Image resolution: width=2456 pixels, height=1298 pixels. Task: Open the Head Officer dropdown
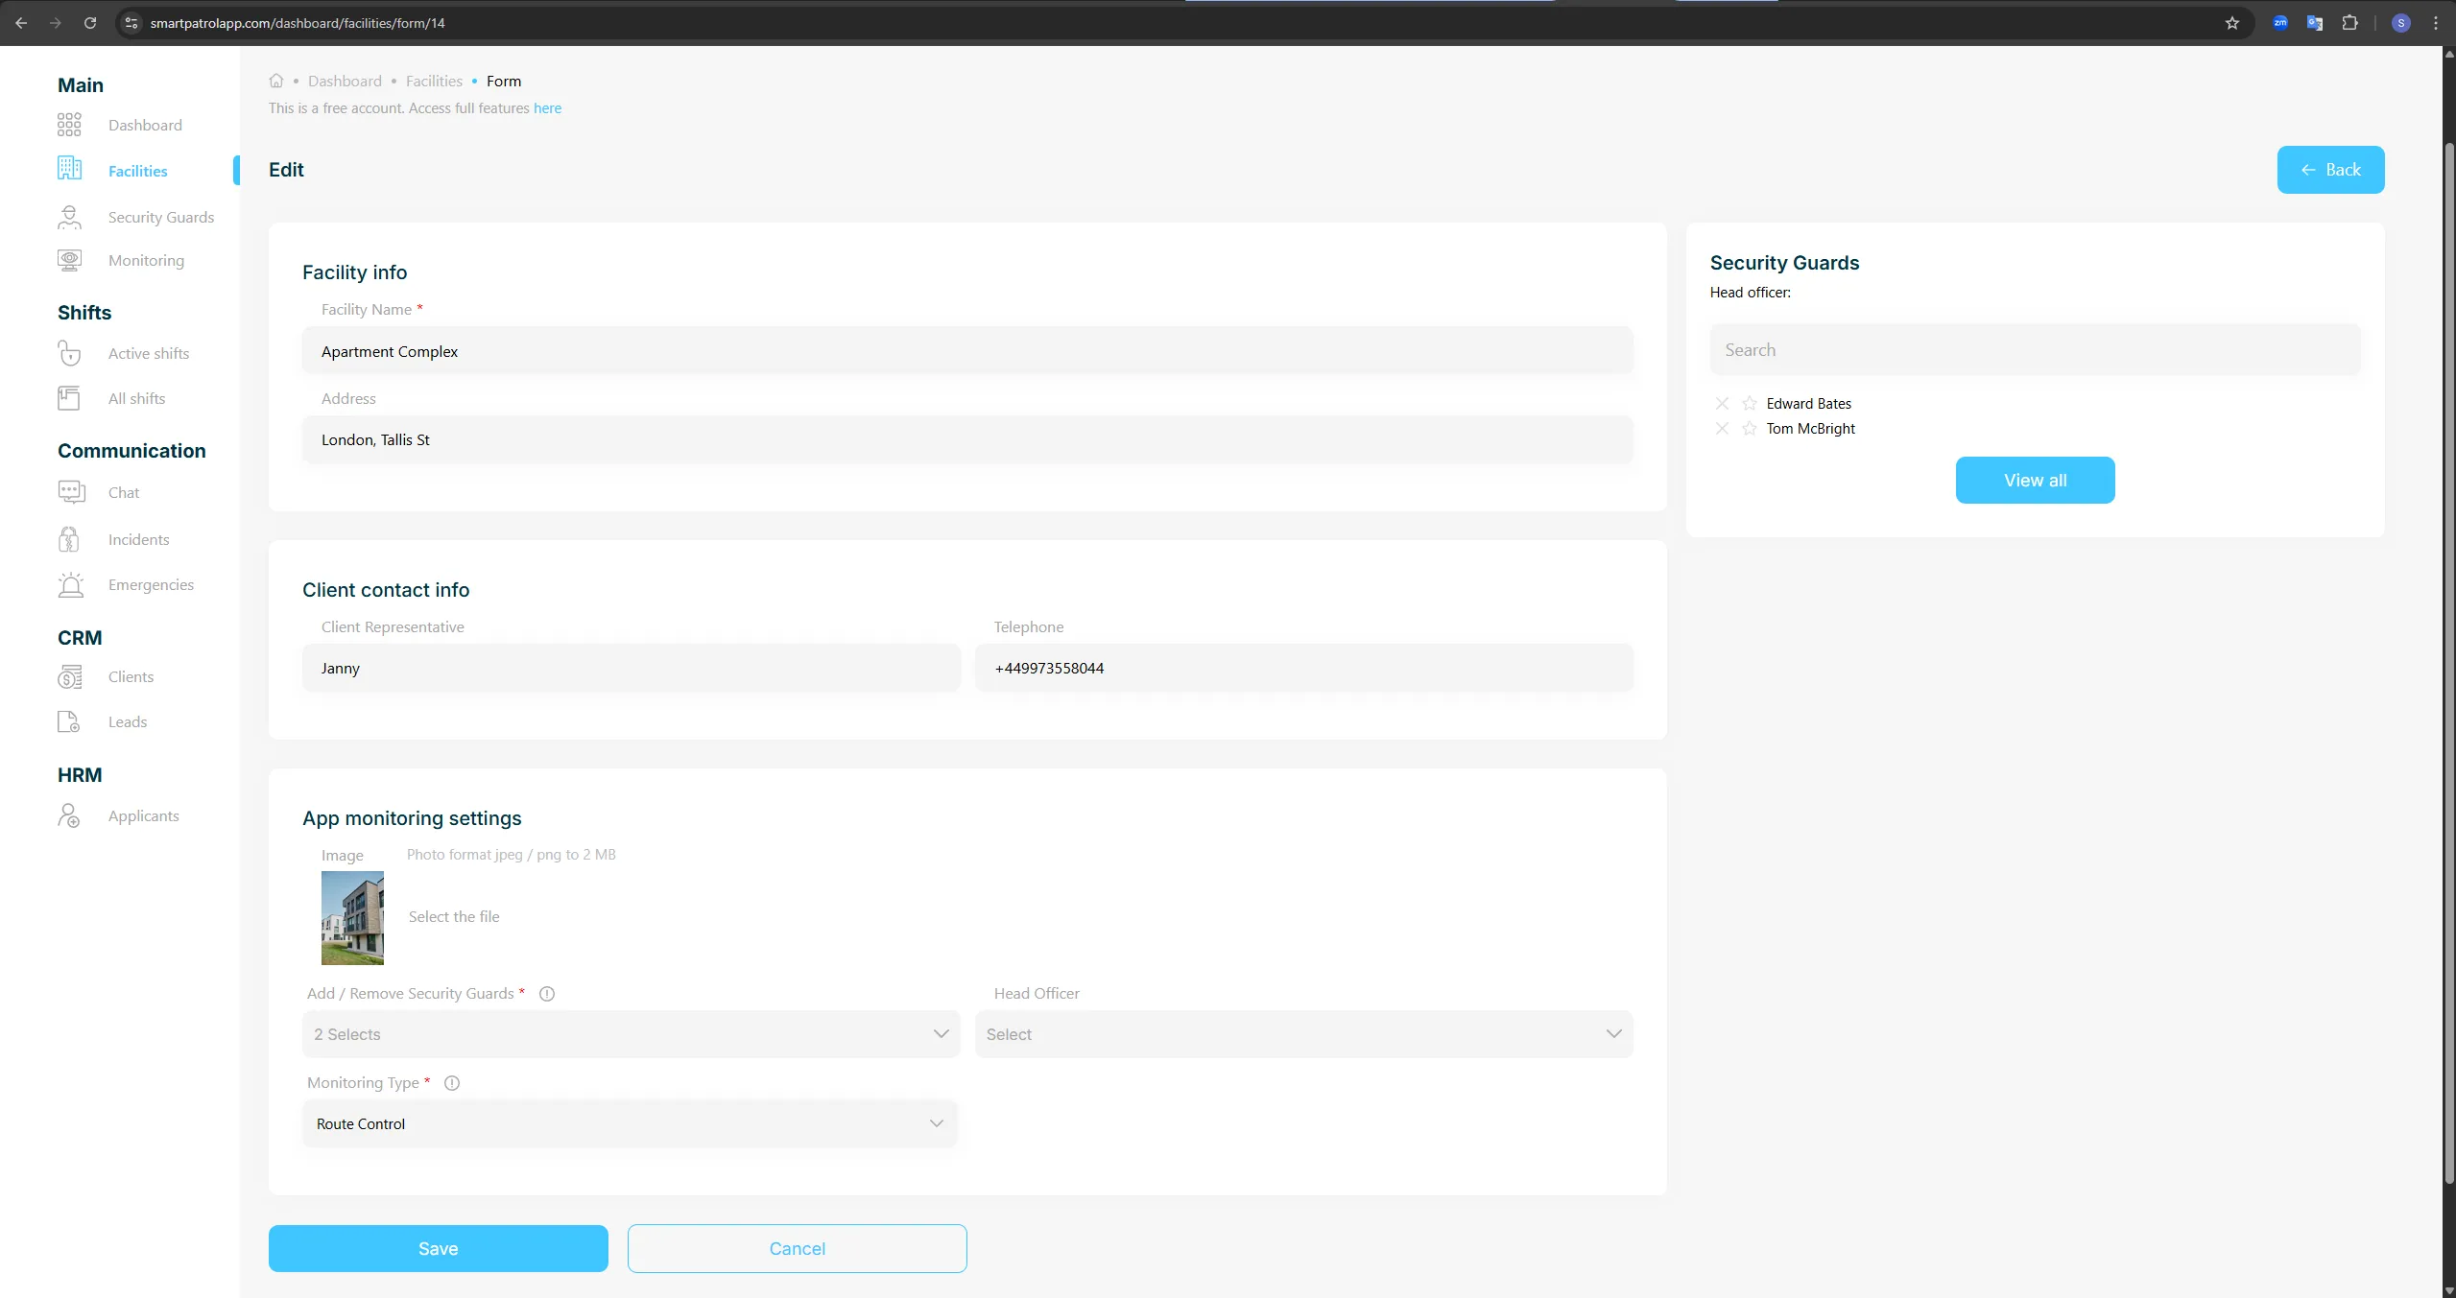[1304, 1034]
